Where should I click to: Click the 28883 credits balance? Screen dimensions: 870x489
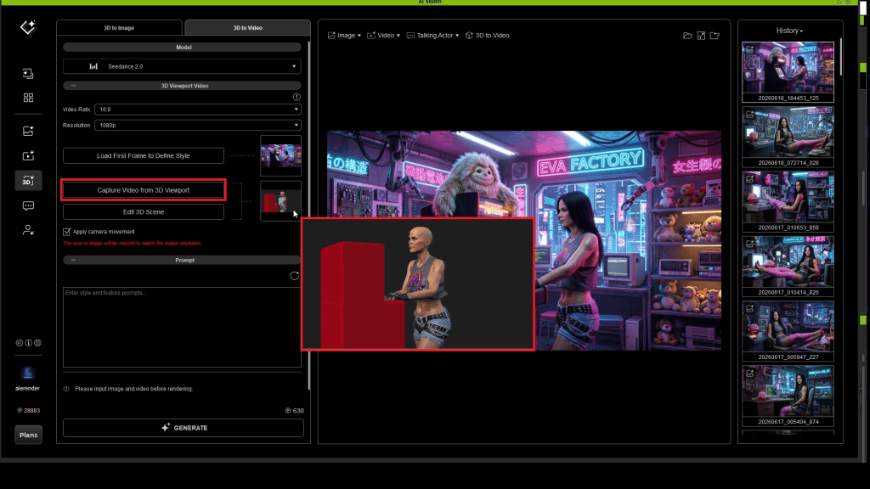click(28, 411)
